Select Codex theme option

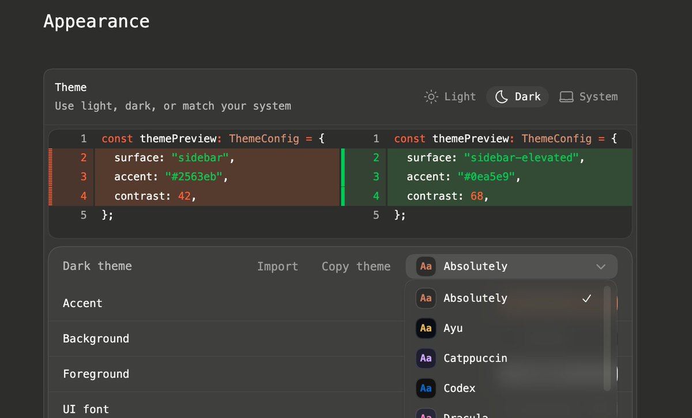[x=460, y=388]
